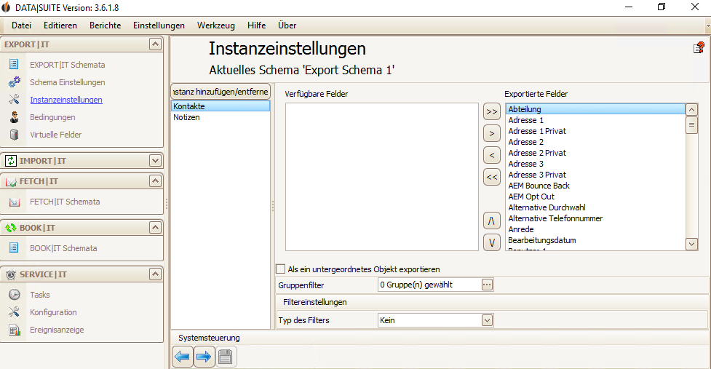Open the Typ des Filters dropdown

(487, 320)
